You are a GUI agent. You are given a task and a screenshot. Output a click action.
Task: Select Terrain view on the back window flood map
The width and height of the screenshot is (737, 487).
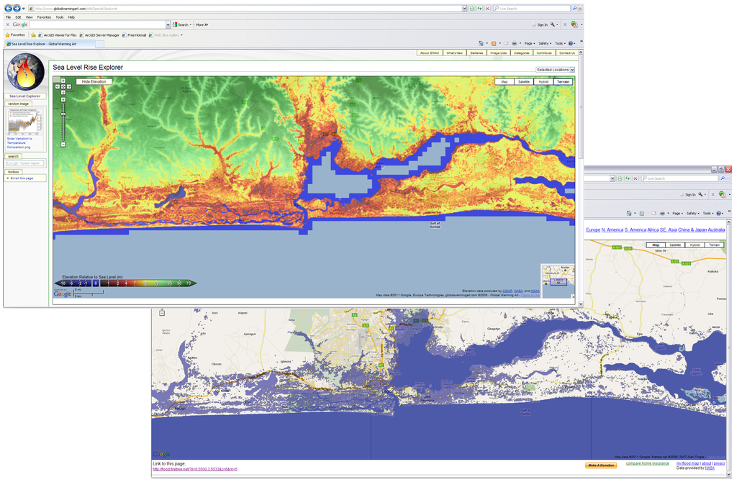715,245
